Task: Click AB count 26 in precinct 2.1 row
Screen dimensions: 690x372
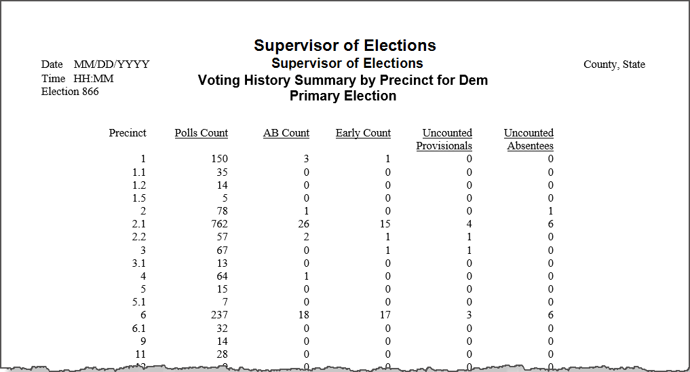Action: 304,224
